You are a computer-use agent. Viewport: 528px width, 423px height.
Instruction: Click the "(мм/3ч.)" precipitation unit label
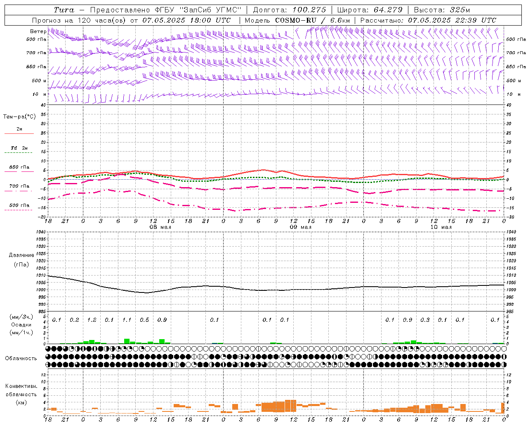pos(21,317)
